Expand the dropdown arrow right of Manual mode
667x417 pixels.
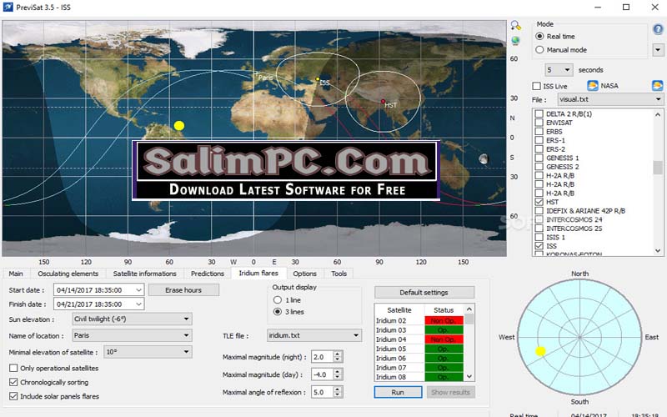(658, 50)
